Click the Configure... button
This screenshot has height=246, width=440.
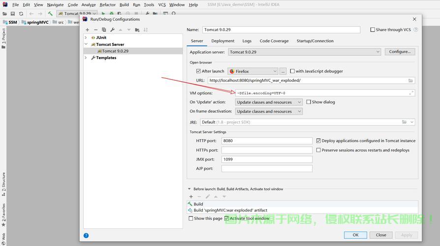(x=400, y=52)
